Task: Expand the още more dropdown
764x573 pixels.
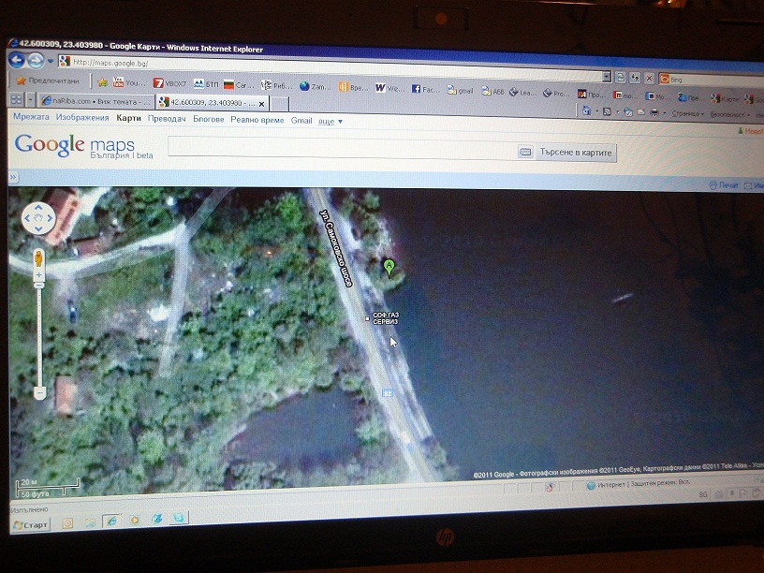Action: (331, 122)
